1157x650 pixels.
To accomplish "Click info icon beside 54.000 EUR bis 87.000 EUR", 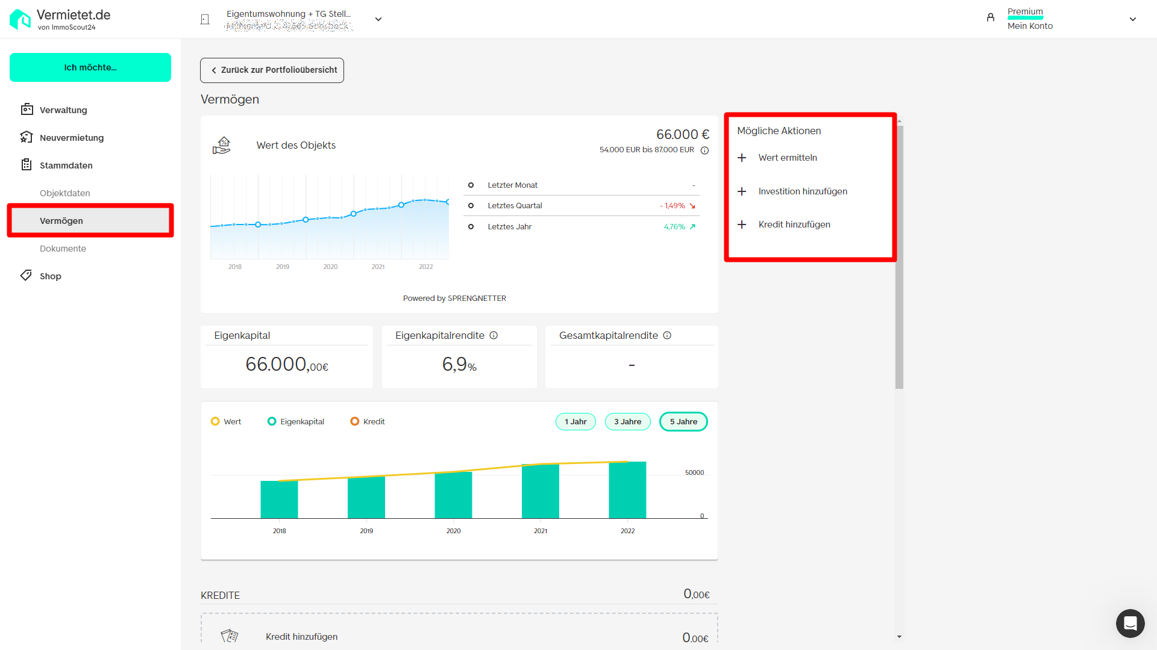I will click(704, 150).
